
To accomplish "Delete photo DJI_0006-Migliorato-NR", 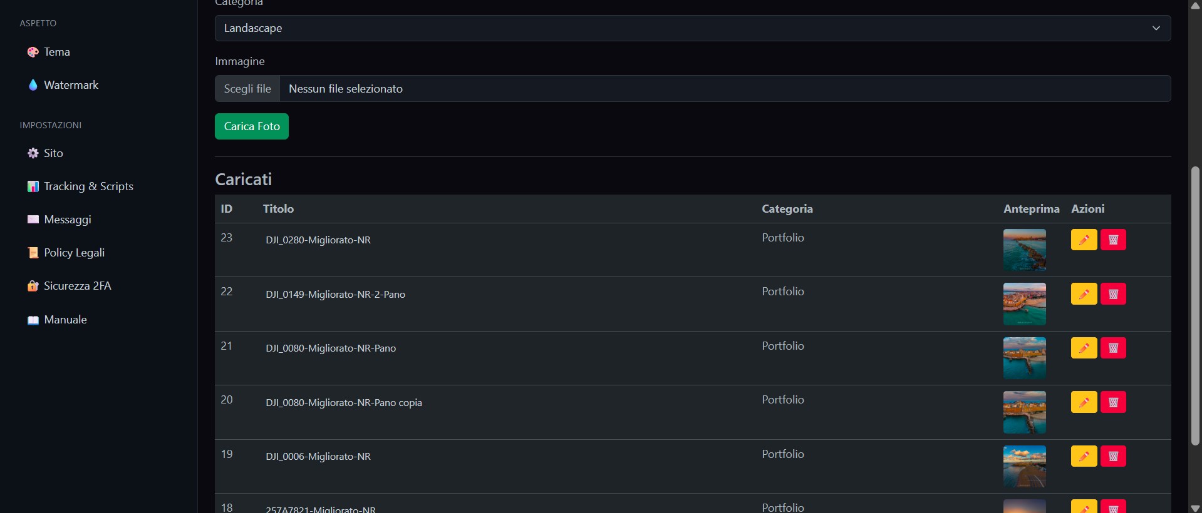I will pos(1113,456).
